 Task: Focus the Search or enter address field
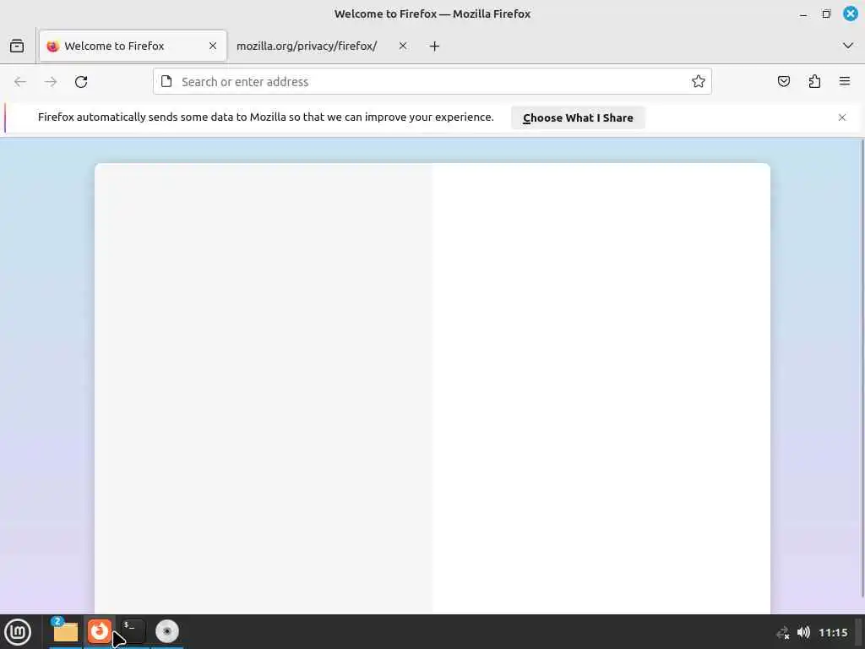click(432, 82)
